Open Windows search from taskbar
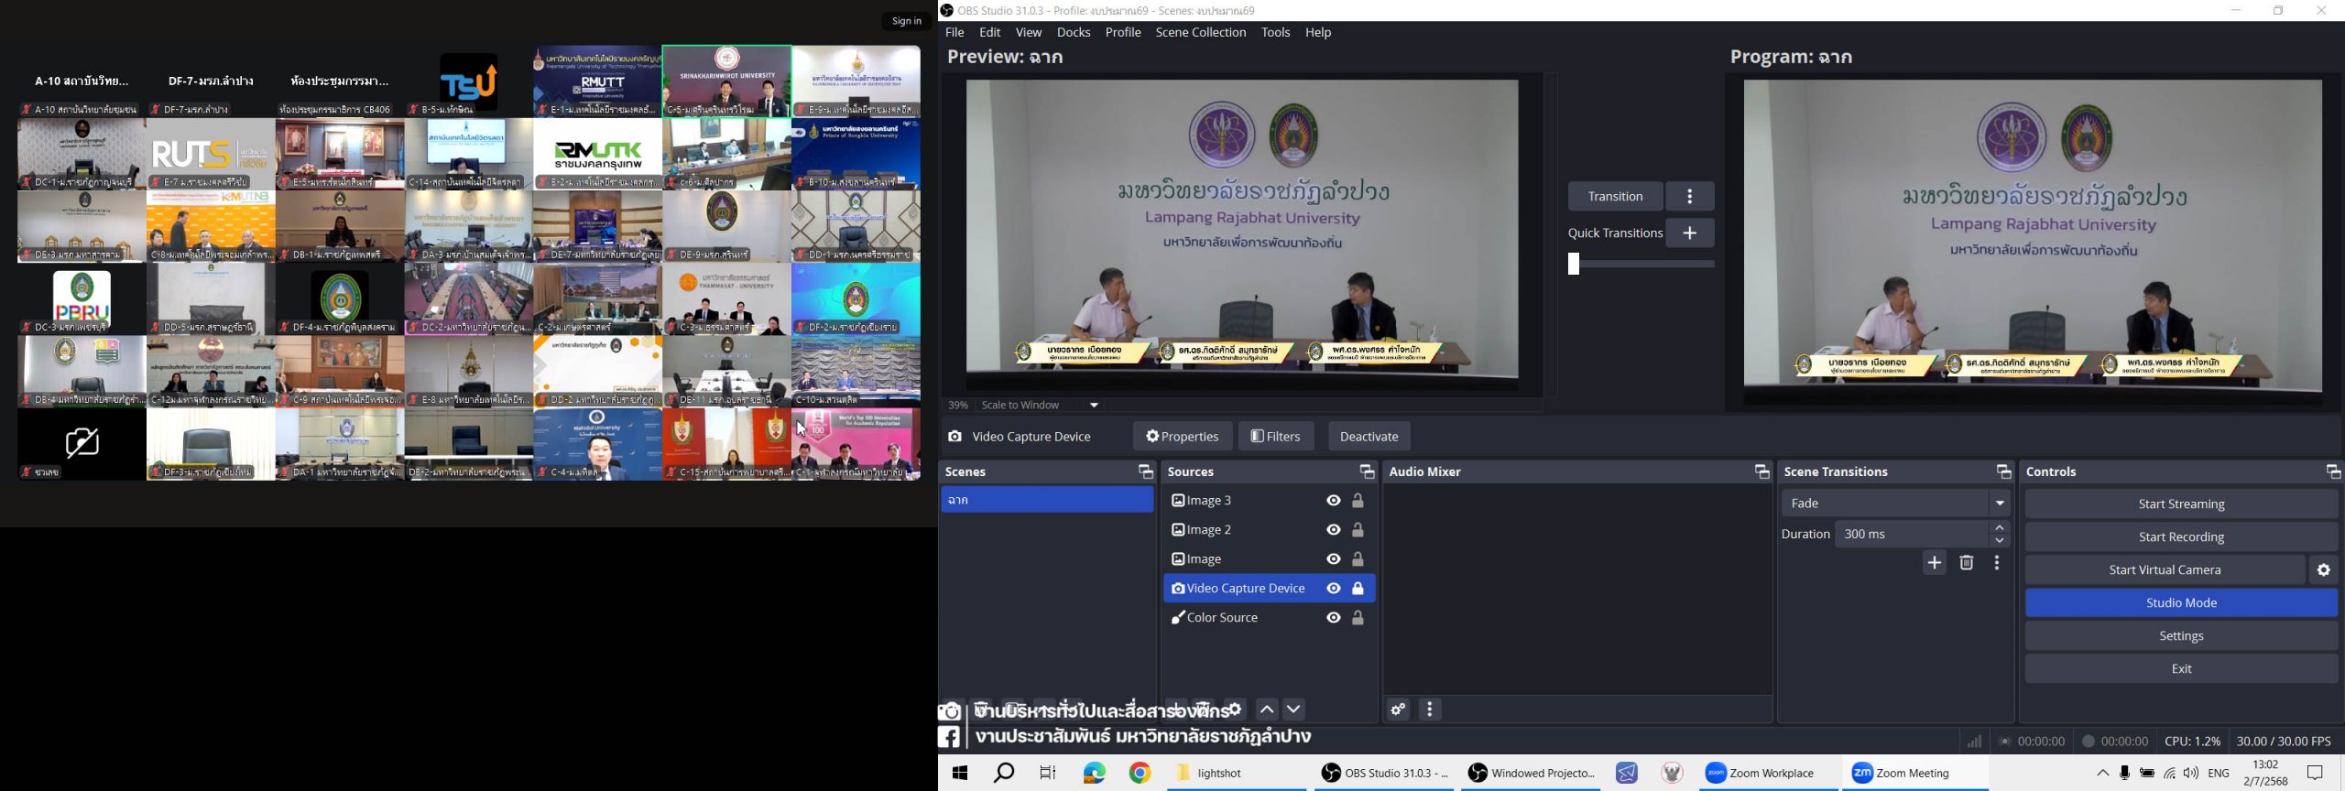The width and height of the screenshot is (2345, 791). [x=1004, y=774]
